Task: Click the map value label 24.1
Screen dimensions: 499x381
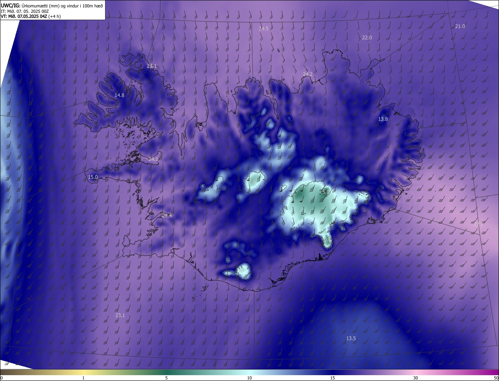Action: pyautogui.click(x=153, y=159)
